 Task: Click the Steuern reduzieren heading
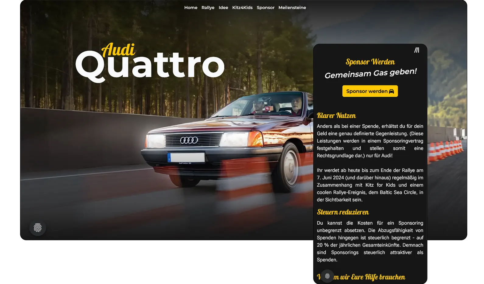pos(343,212)
